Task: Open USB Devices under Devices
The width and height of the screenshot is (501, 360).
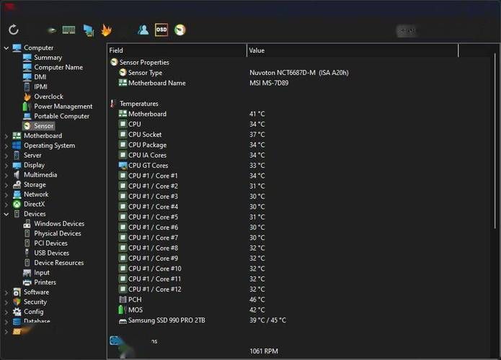Action: pyautogui.click(x=51, y=253)
